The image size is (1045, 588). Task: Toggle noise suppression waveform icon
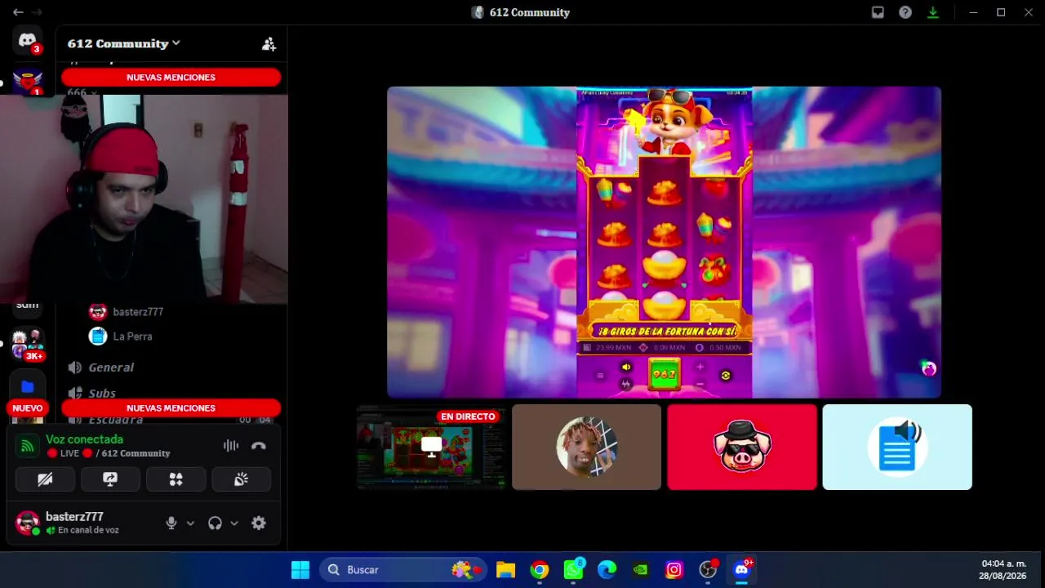pyautogui.click(x=231, y=446)
